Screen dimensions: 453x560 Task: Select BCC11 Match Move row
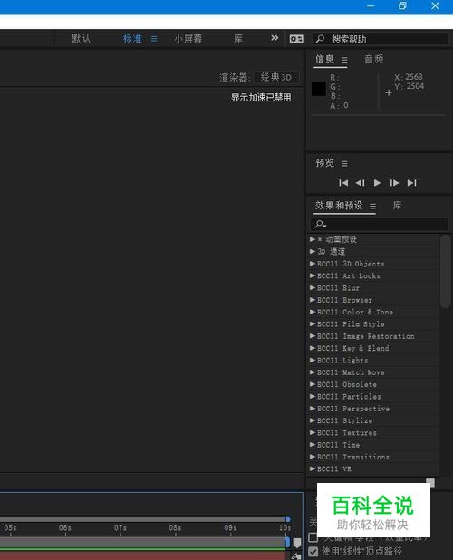(x=373, y=372)
